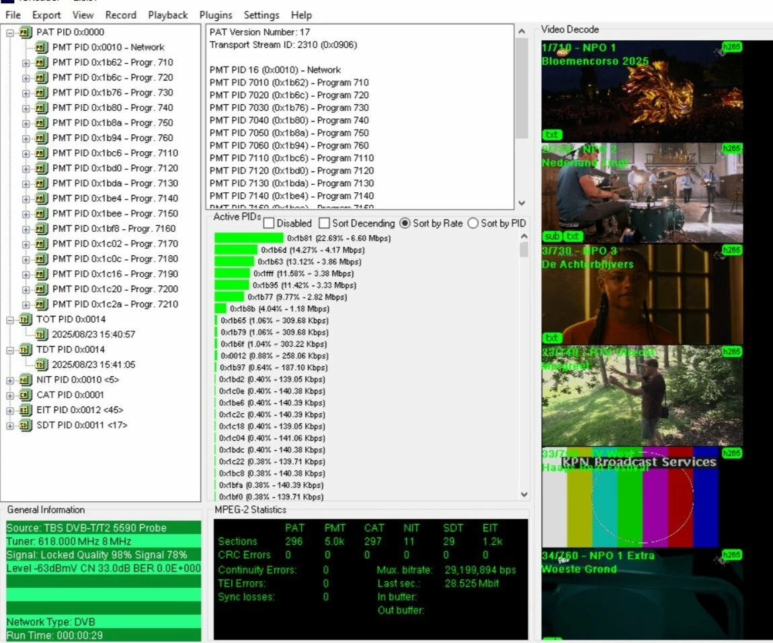
Task: Collapse the PAT PID 0x0000 tree node
Action: [x=10, y=32]
